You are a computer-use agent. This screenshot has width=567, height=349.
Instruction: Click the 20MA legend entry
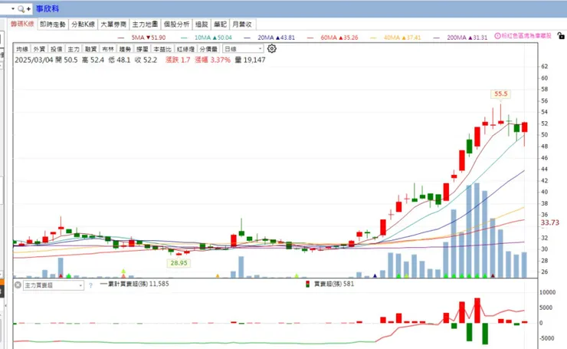pos(270,38)
